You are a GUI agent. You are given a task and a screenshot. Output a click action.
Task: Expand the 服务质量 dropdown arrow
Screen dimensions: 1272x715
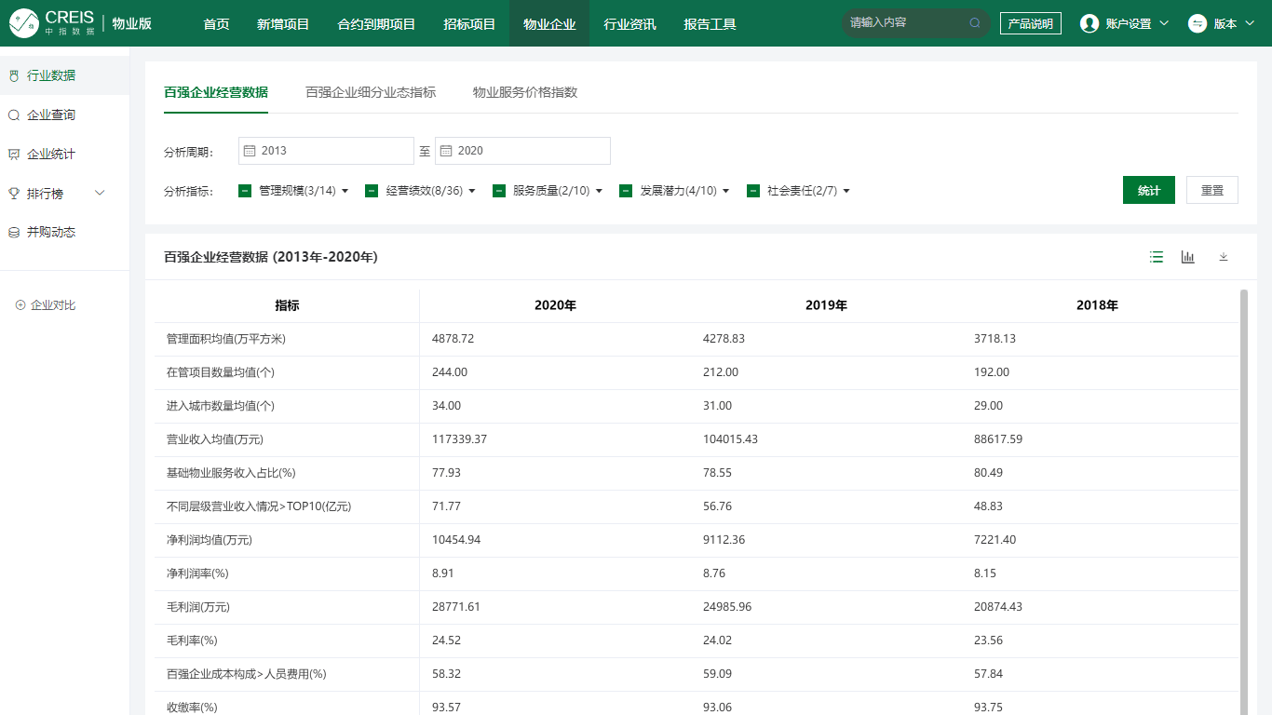pyautogui.click(x=599, y=191)
